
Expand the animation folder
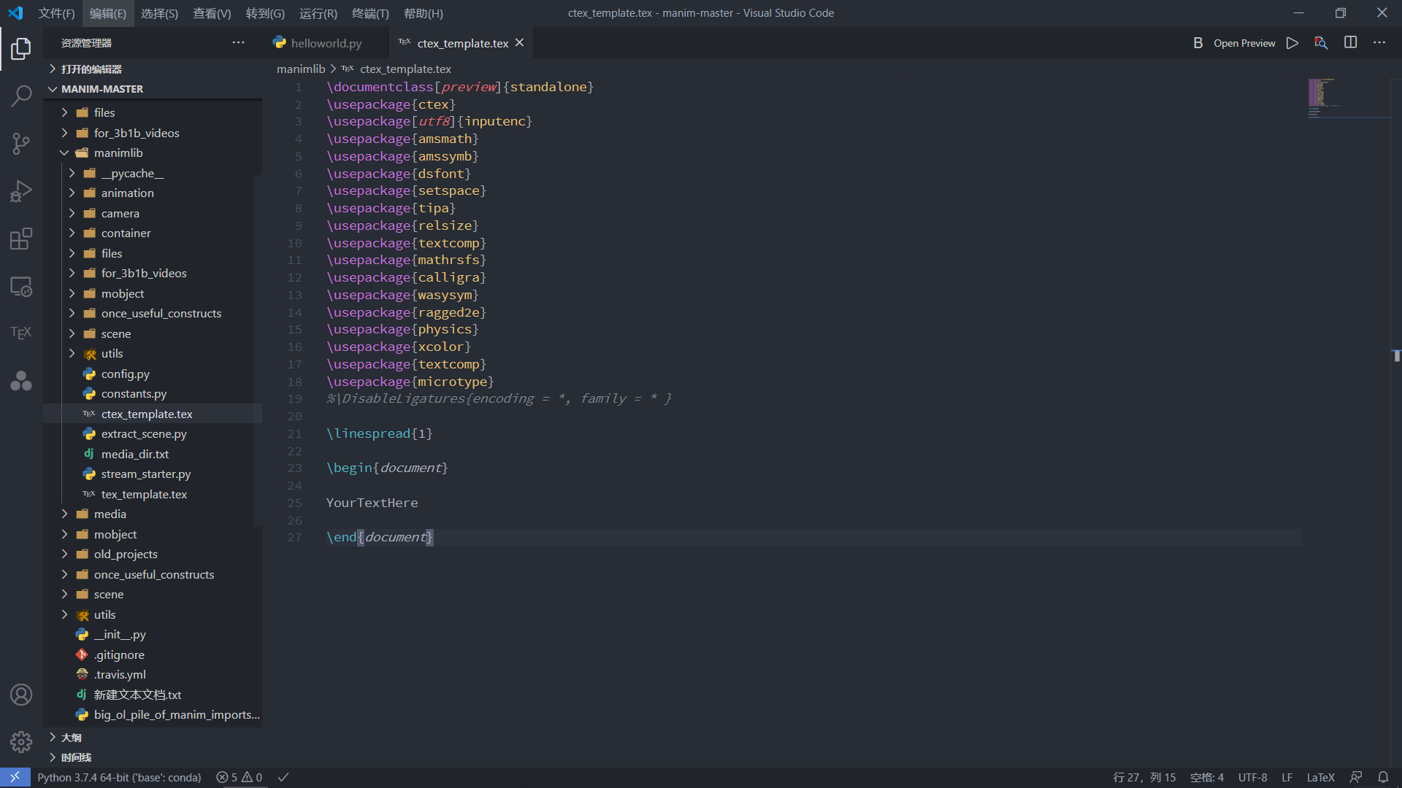click(x=153, y=193)
